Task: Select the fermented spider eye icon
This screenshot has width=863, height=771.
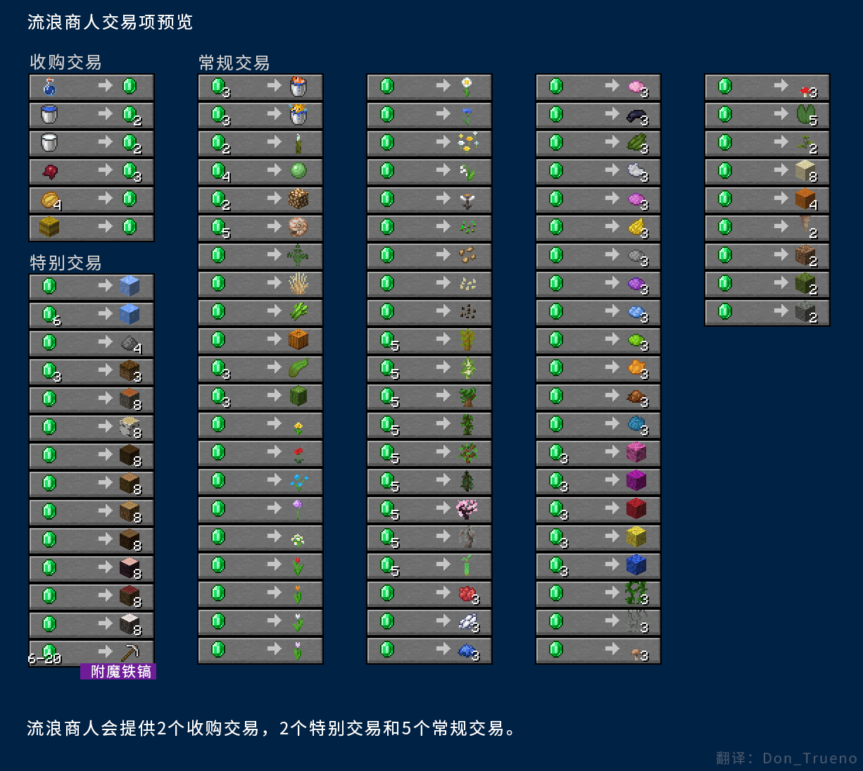Action: click(49, 171)
